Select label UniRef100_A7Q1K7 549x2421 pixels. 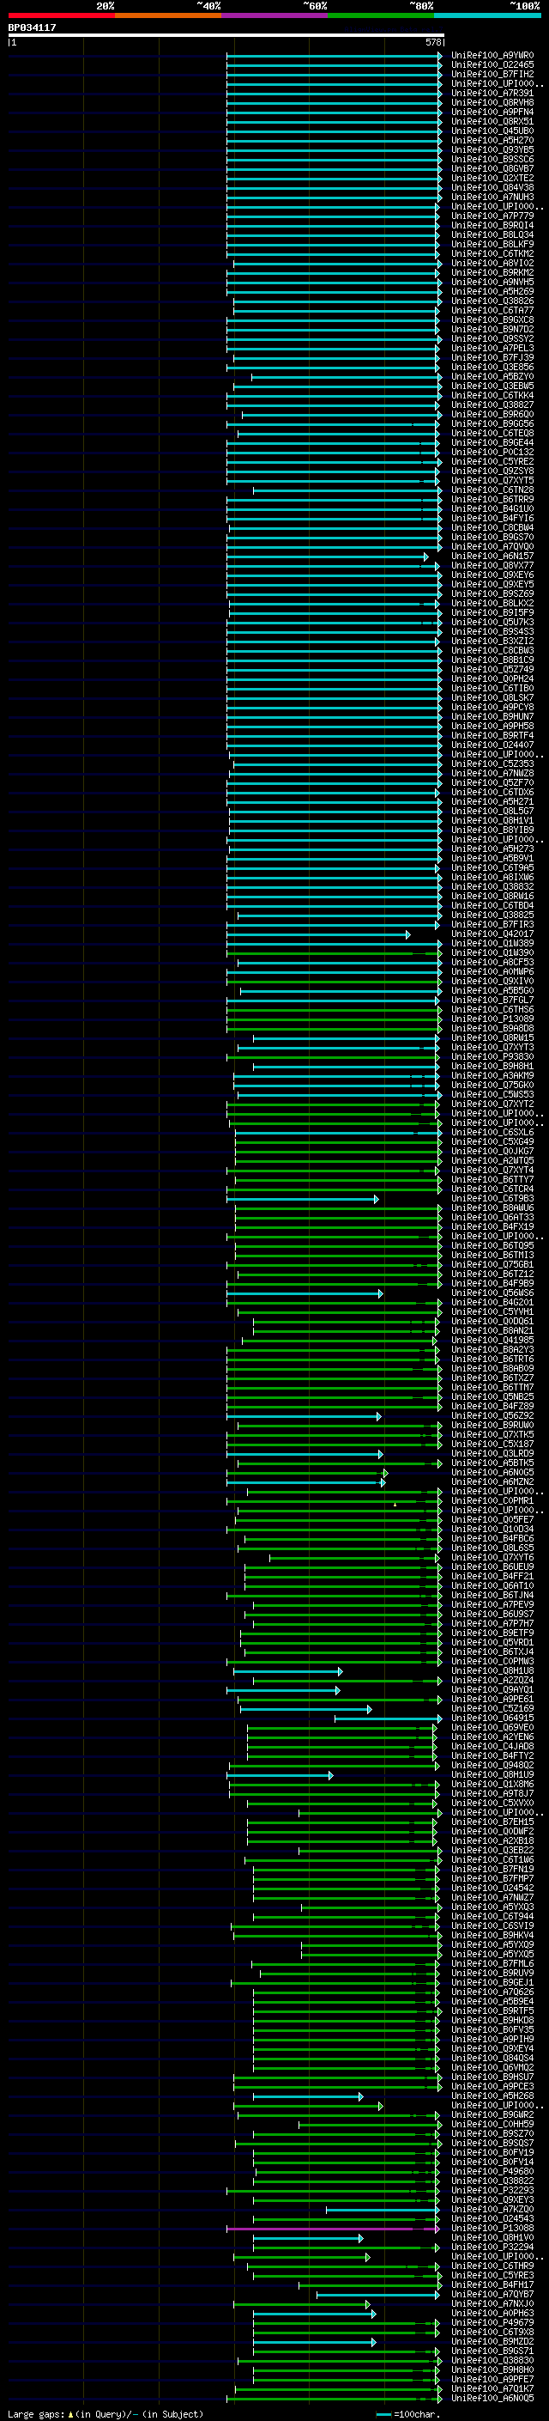click(x=492, y=2389)
